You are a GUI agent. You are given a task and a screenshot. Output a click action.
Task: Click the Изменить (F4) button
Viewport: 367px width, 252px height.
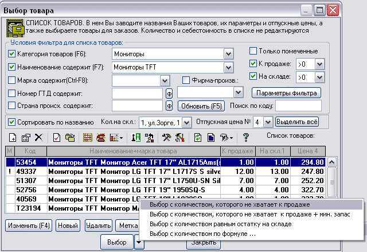point(29,226)
